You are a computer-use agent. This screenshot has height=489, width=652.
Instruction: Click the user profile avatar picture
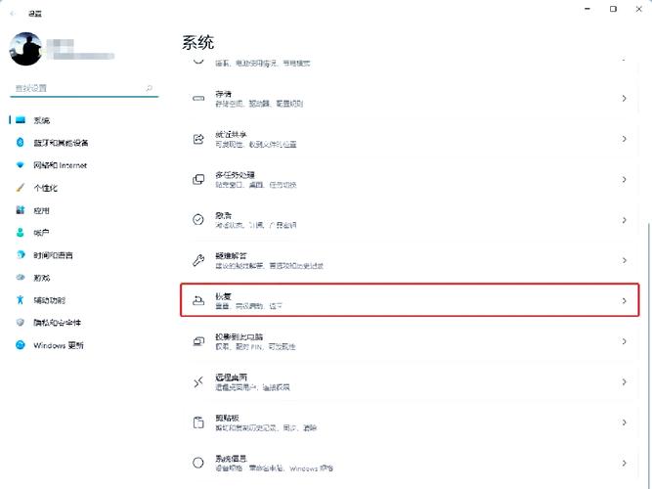point(27,47)
